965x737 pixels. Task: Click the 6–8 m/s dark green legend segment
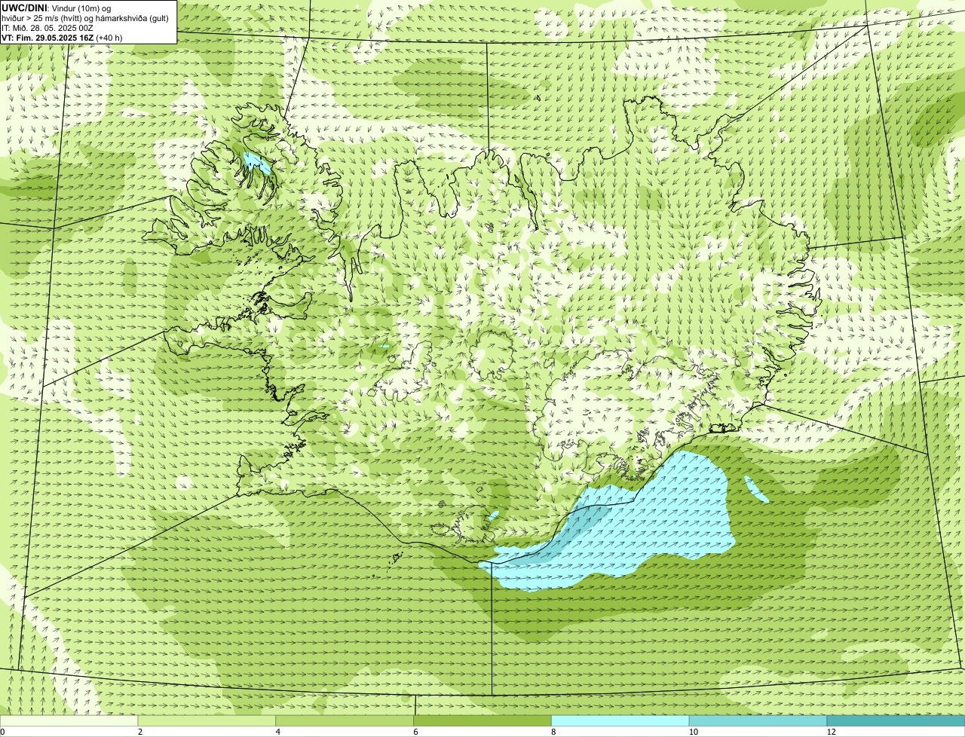pyautogui.click(x=482, y=720)
